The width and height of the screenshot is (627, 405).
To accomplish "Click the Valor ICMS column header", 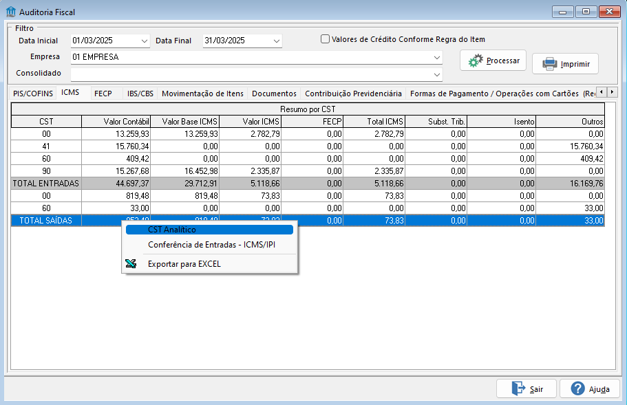I will click(251, 122).
